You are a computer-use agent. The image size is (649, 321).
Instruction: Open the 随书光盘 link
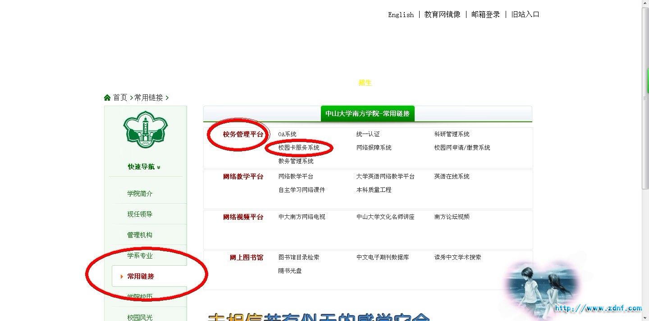pyautogui.click(x=290, y=271)
